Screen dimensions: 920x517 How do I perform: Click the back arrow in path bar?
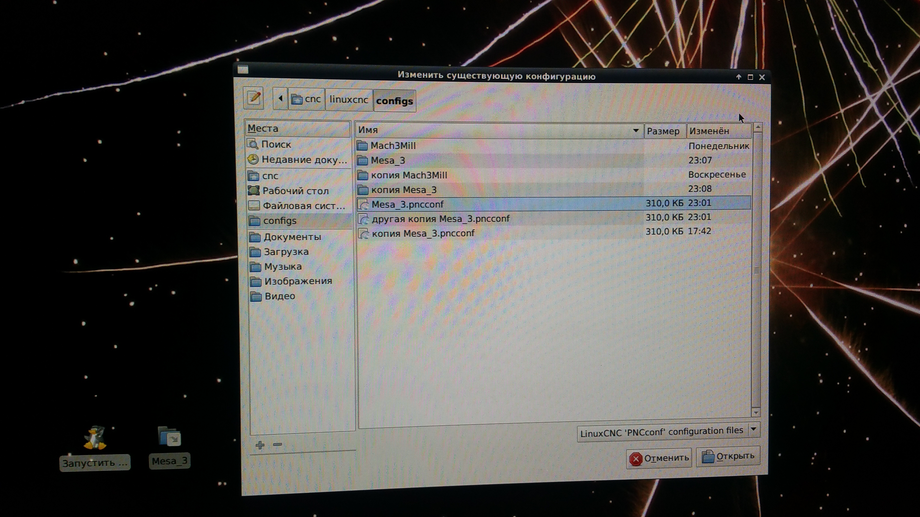pyautogui.click(x=280, y=99)
